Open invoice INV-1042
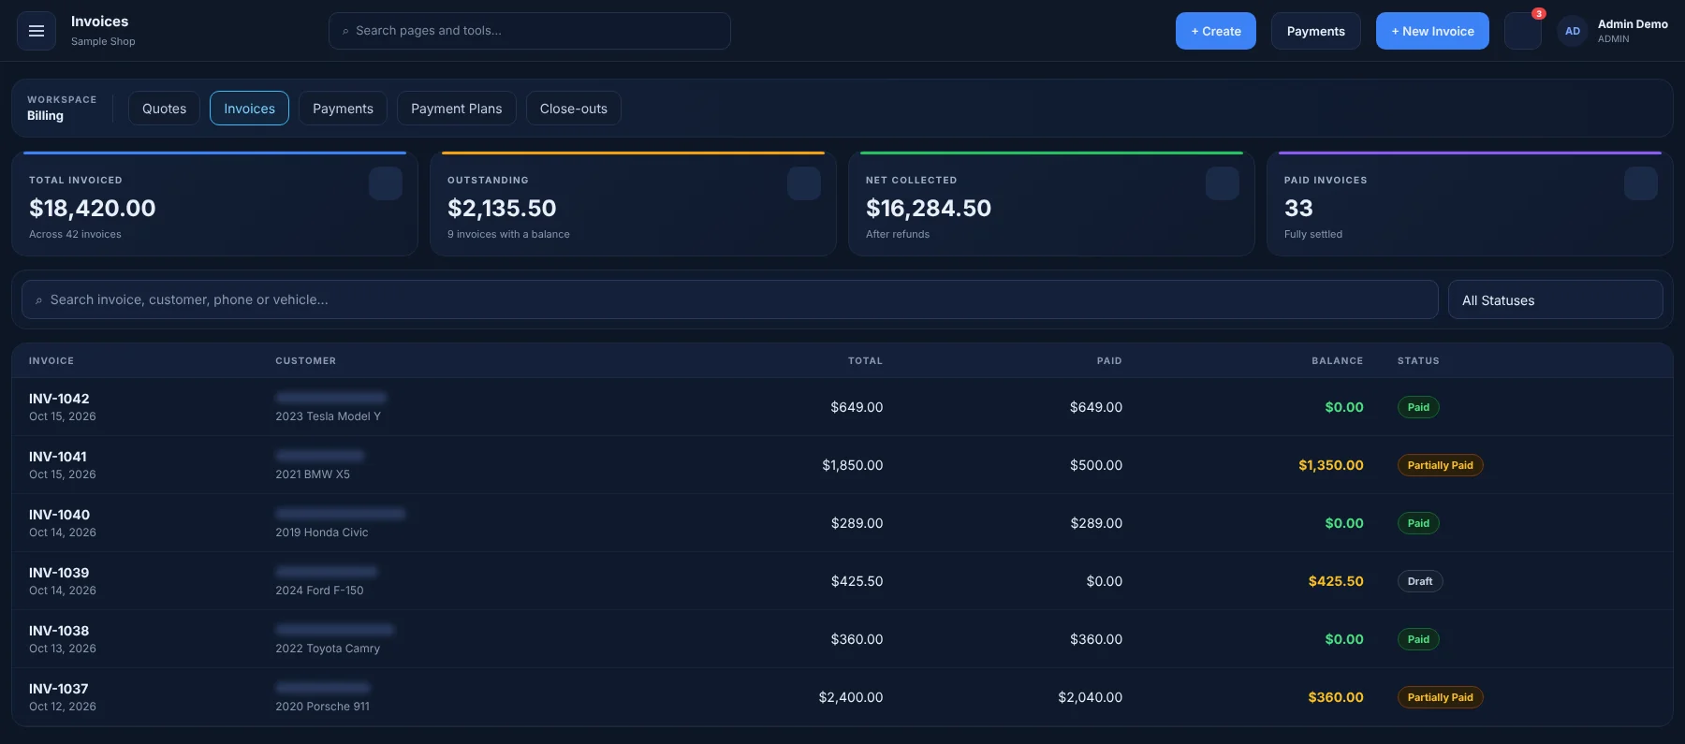Screen dimensions: 1685x744 click(59, 399)
